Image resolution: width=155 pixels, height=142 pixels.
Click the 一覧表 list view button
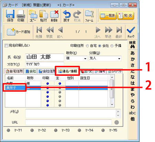click(x=108, y=16)
